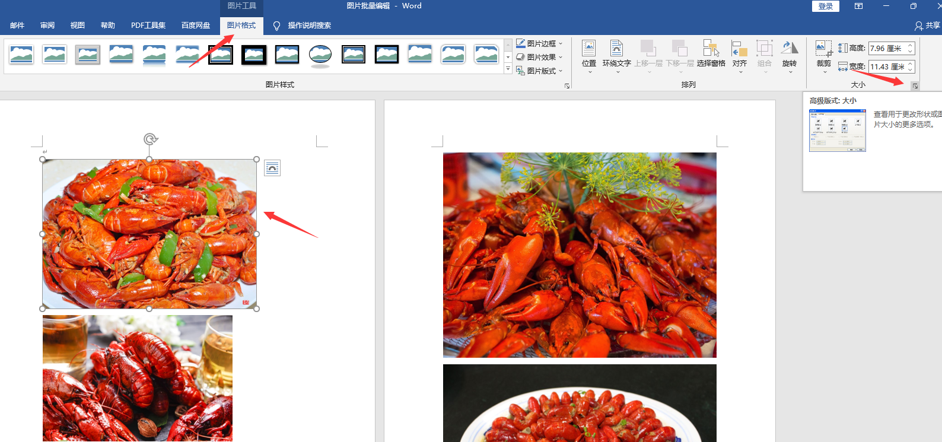942x442 pixels.
Task: Apply the first simple frame picture style
Action: [21, 55]
